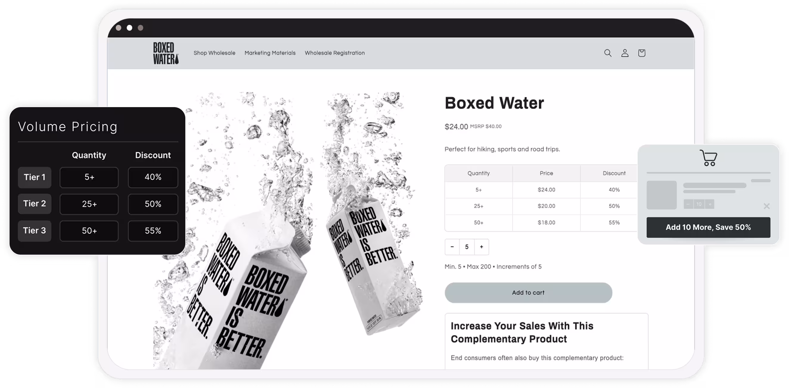
Task: Click Tier 3 discount field 55%
Action: pyautogui.click(x=153, y=231)
